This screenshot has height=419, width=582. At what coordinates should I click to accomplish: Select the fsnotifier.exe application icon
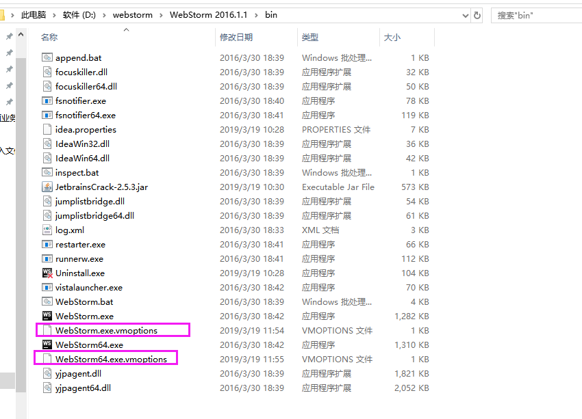coord(47,100)
